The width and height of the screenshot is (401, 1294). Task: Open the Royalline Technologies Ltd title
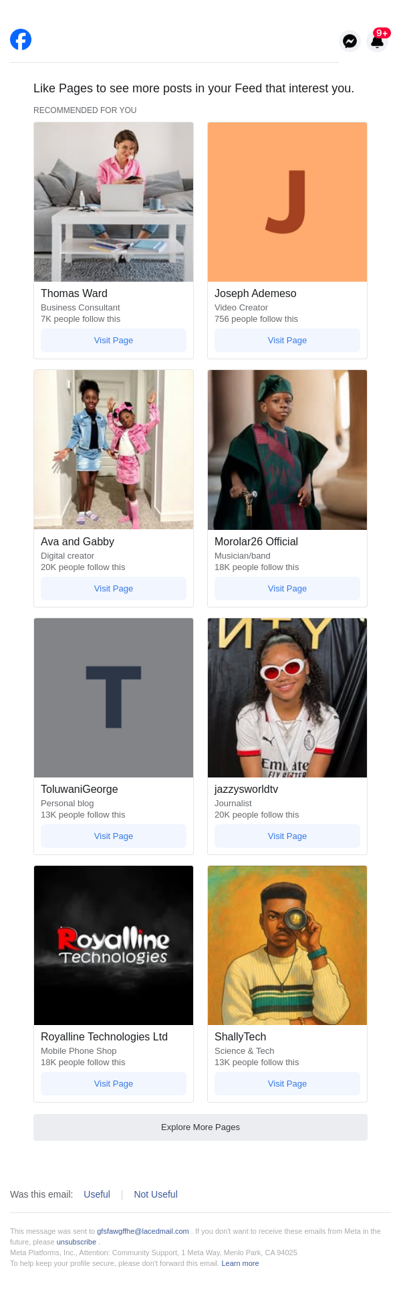(x=104, y=1036)
